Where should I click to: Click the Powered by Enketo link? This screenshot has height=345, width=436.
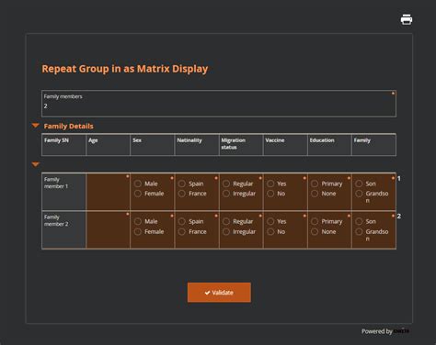click(x=385, y=331)
